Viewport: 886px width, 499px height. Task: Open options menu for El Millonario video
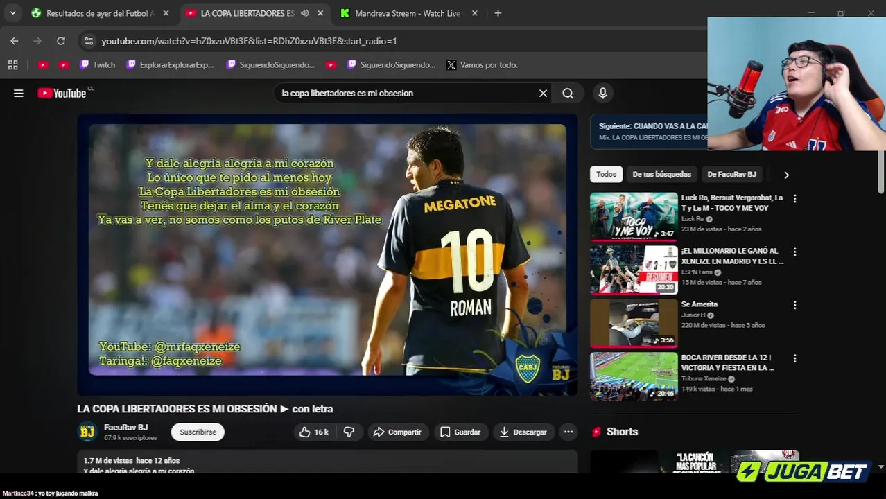click(x=794, y=252)
